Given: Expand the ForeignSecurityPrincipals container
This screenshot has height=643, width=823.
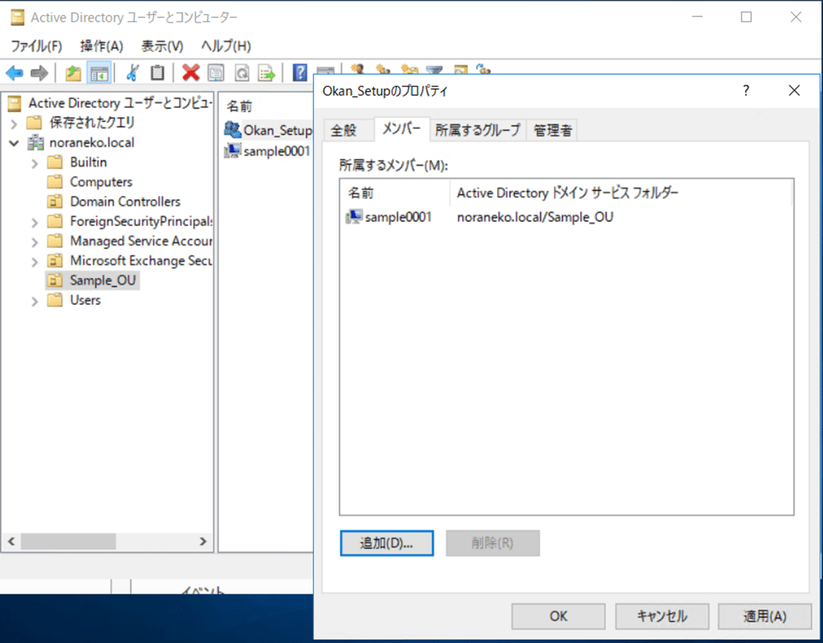Looking at the screenshot, I should coord(34,223).
